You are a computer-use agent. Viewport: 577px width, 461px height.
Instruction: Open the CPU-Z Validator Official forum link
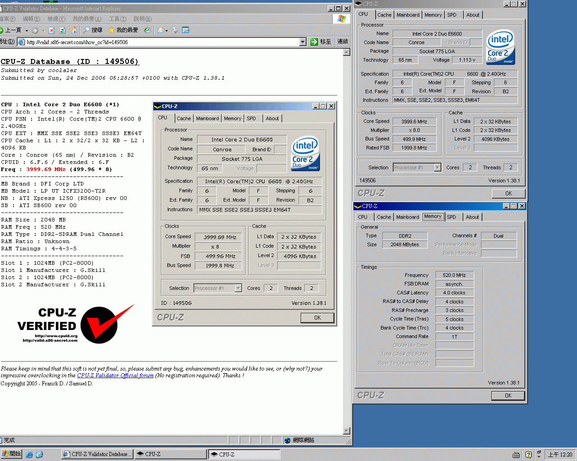click(115, 375)
